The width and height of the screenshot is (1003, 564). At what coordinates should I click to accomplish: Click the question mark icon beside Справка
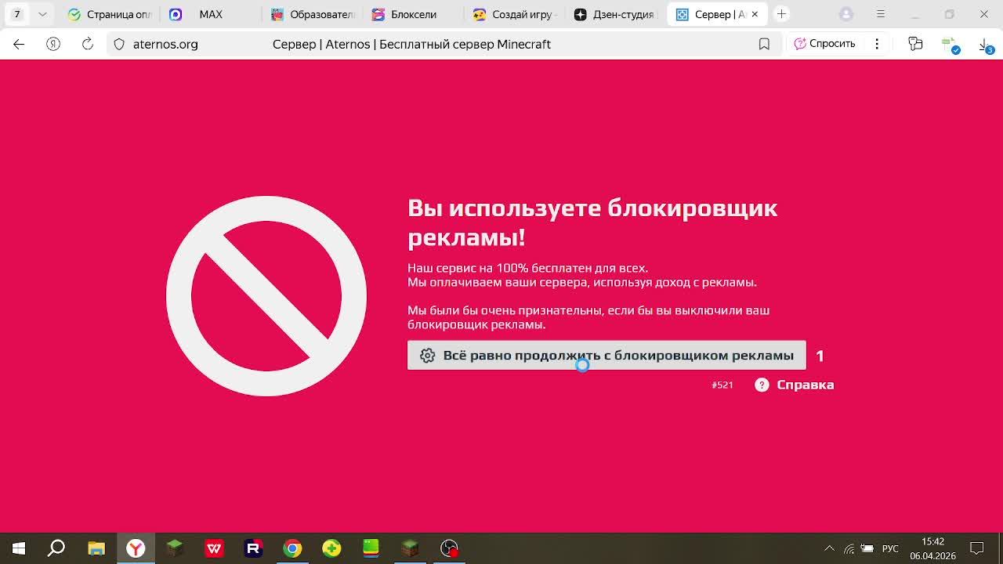point(762,385)
